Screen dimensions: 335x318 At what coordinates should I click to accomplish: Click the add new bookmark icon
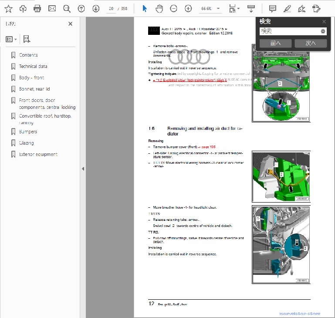(27, 39)
